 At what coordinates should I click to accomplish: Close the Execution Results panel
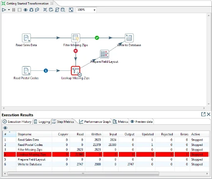209,114
